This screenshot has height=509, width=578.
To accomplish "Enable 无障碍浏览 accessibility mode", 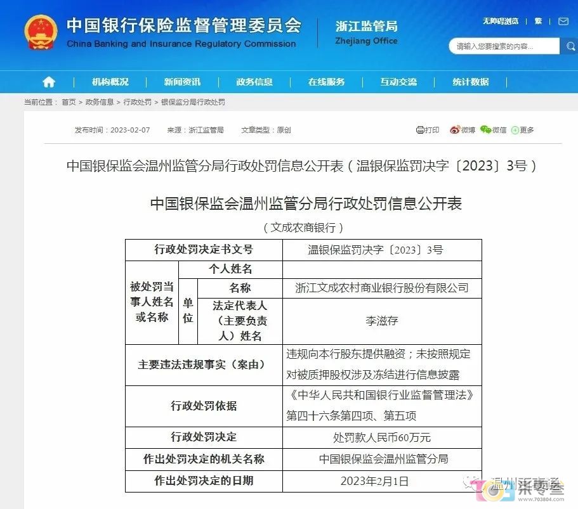I will 500,22.
